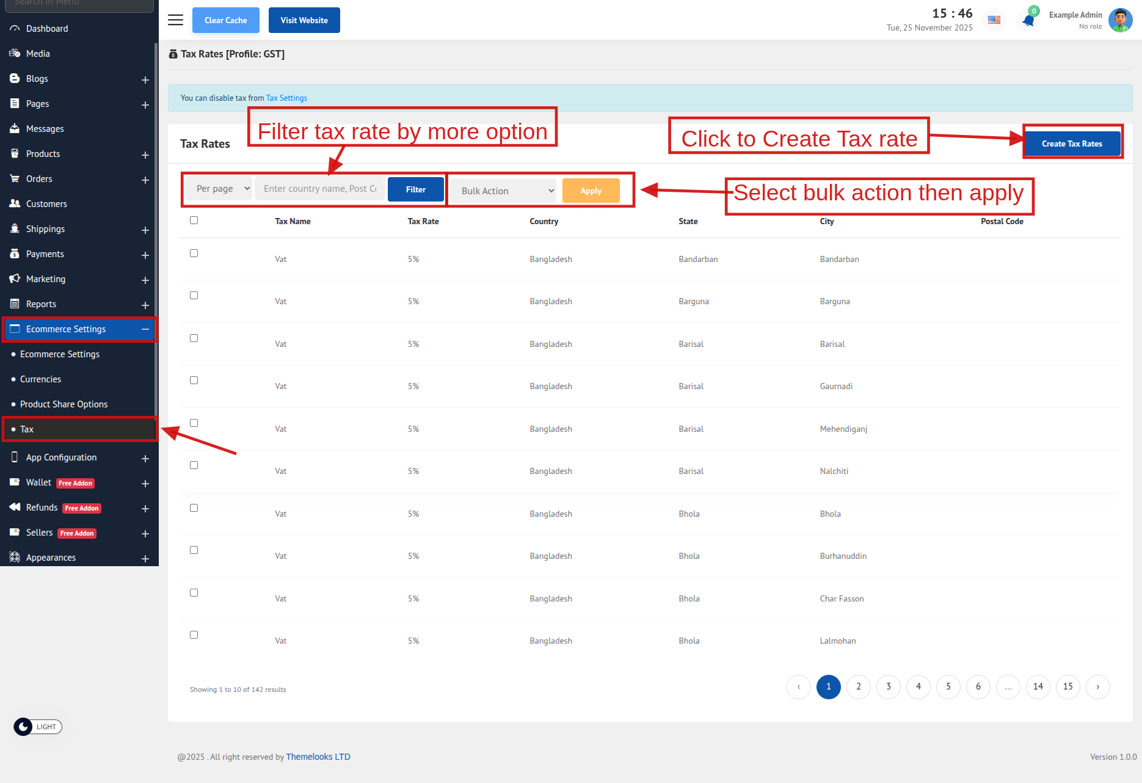1142x783 pixels.
Task: Click the Orders cart icon in sidebar
Action: click(15, 179)
